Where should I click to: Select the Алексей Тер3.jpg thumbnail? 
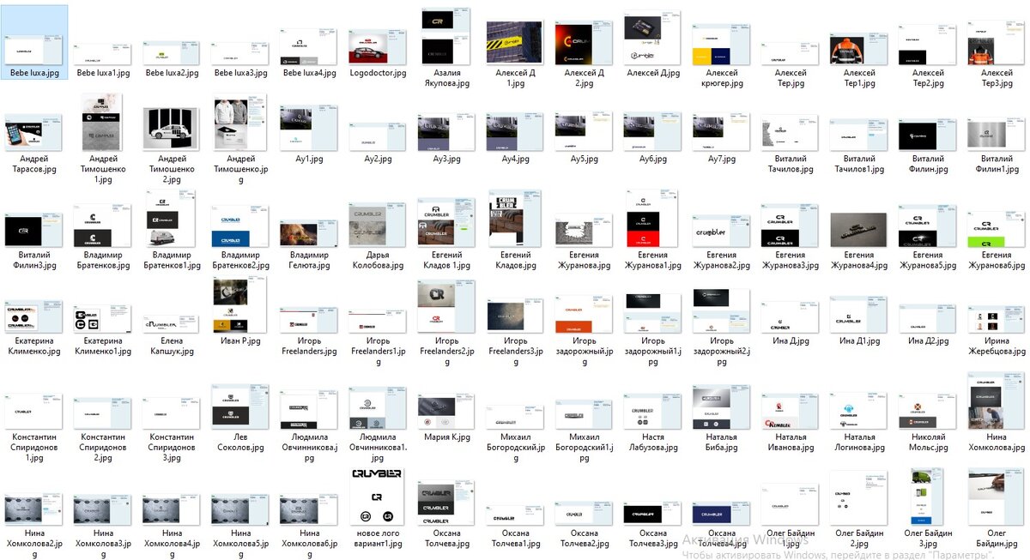point(997,43)
